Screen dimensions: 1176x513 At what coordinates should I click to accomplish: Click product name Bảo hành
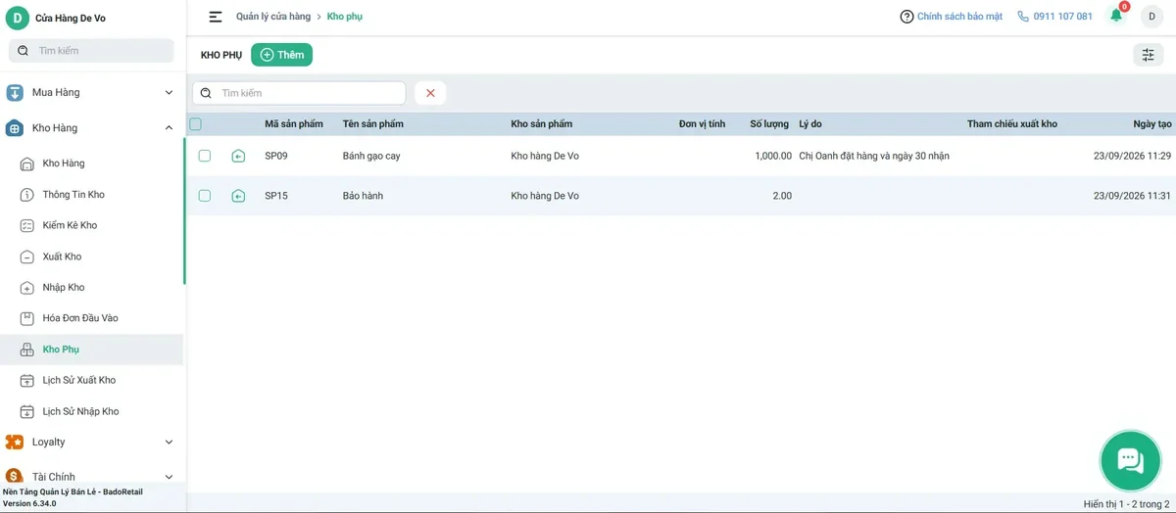click(363, 196)
